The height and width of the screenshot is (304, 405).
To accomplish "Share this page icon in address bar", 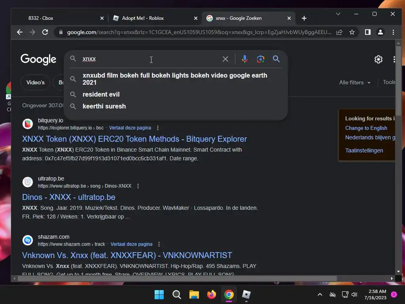I will 339,32.
